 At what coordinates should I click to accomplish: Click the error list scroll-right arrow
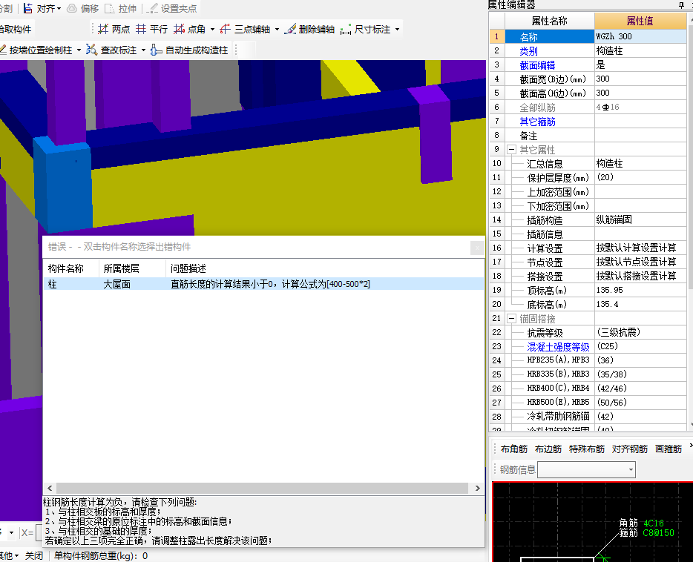(x=477, y=488)
